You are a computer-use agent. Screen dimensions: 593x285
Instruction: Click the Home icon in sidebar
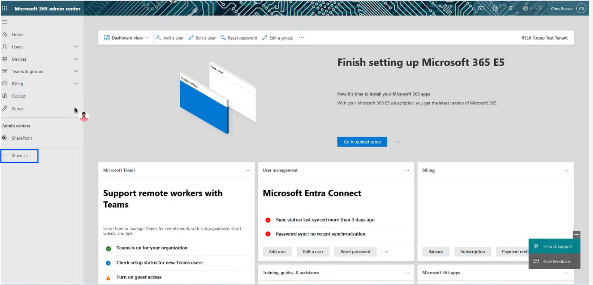tap(5, 34)
